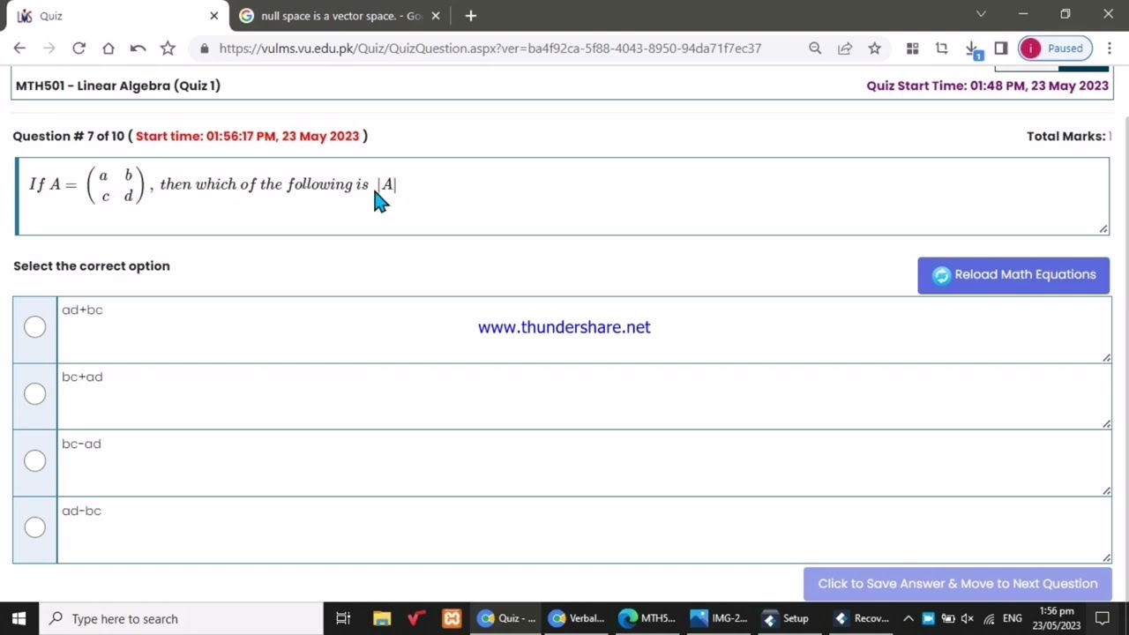Open the Setup taskbar window

tap(788, 618)
